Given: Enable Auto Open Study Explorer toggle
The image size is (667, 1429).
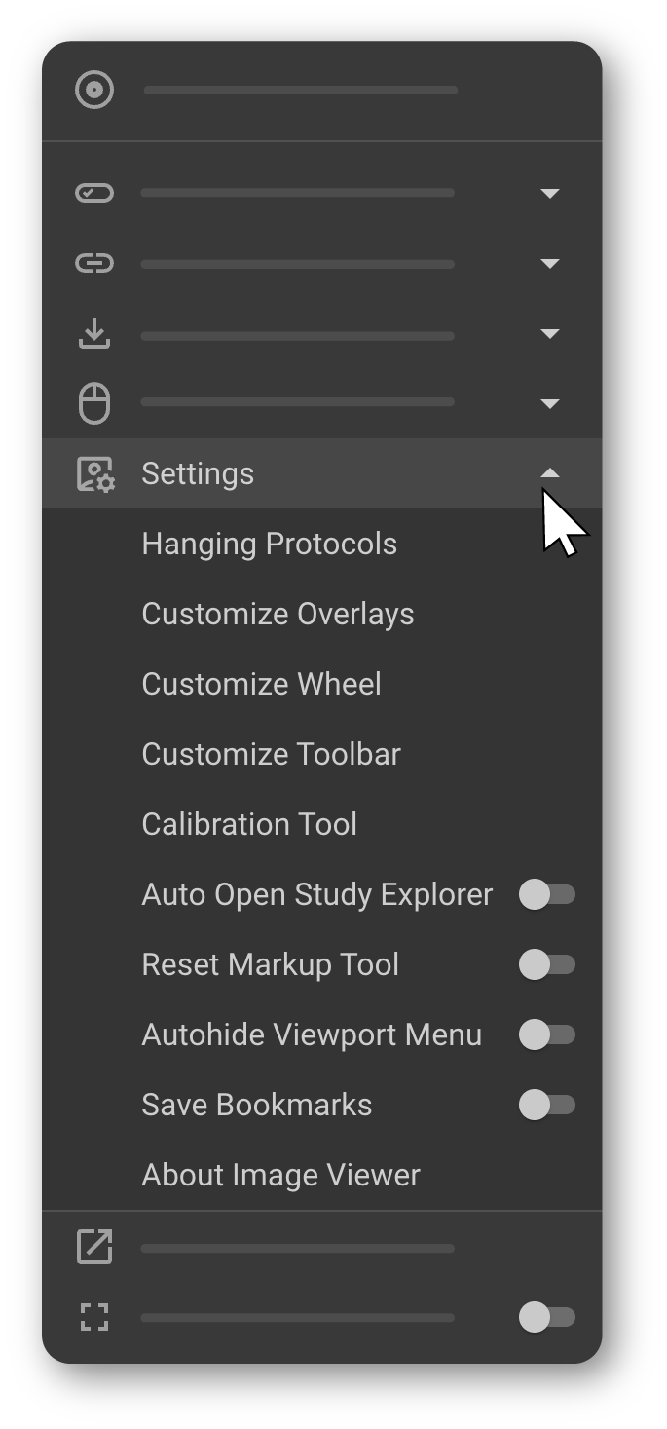Looking at the screenshot, I should pos(546,894).
